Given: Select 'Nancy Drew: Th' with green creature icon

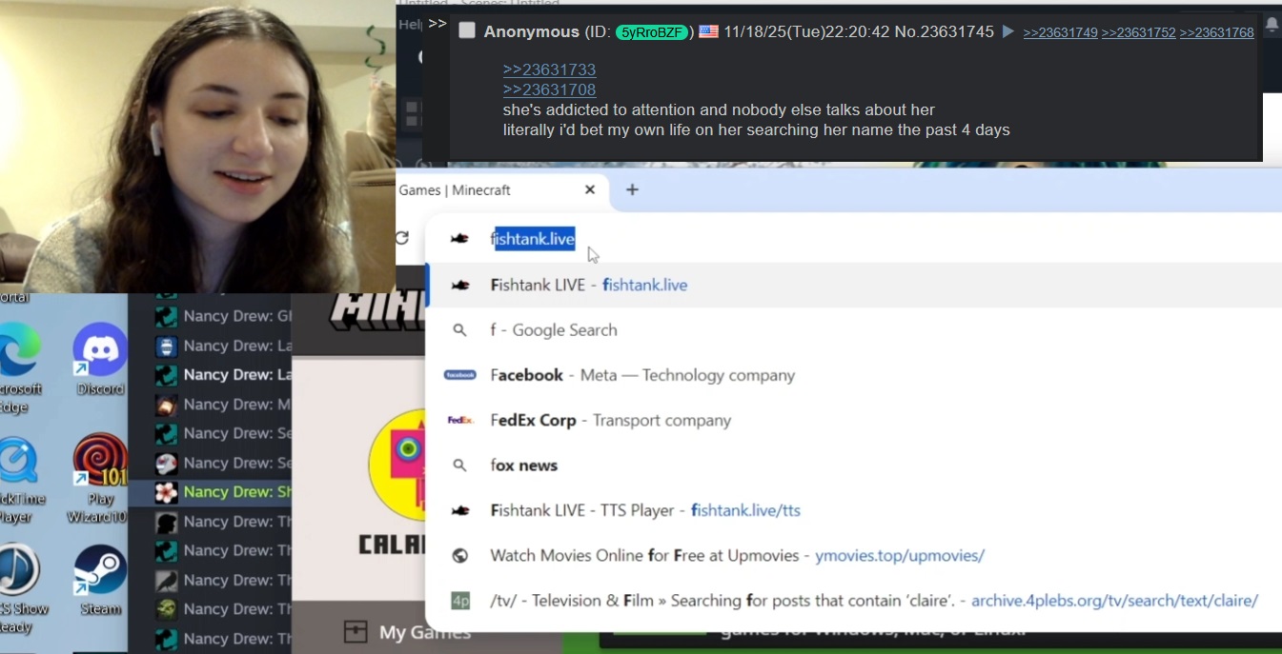Looking at the screenshot, I should tap(224, 609).
